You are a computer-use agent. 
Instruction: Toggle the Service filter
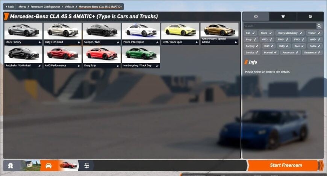(252, 53)
